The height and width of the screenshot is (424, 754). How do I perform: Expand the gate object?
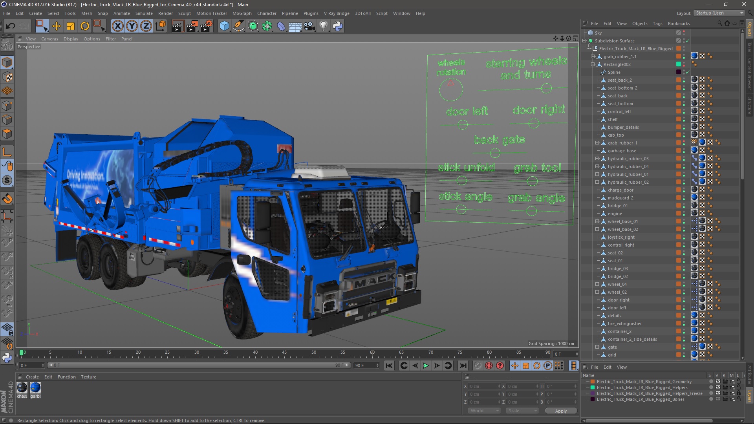[x=597, y=347]
